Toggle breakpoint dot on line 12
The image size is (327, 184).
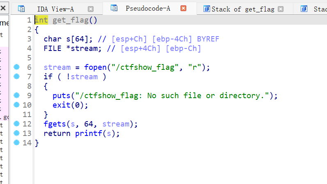(x=17, y=124)
